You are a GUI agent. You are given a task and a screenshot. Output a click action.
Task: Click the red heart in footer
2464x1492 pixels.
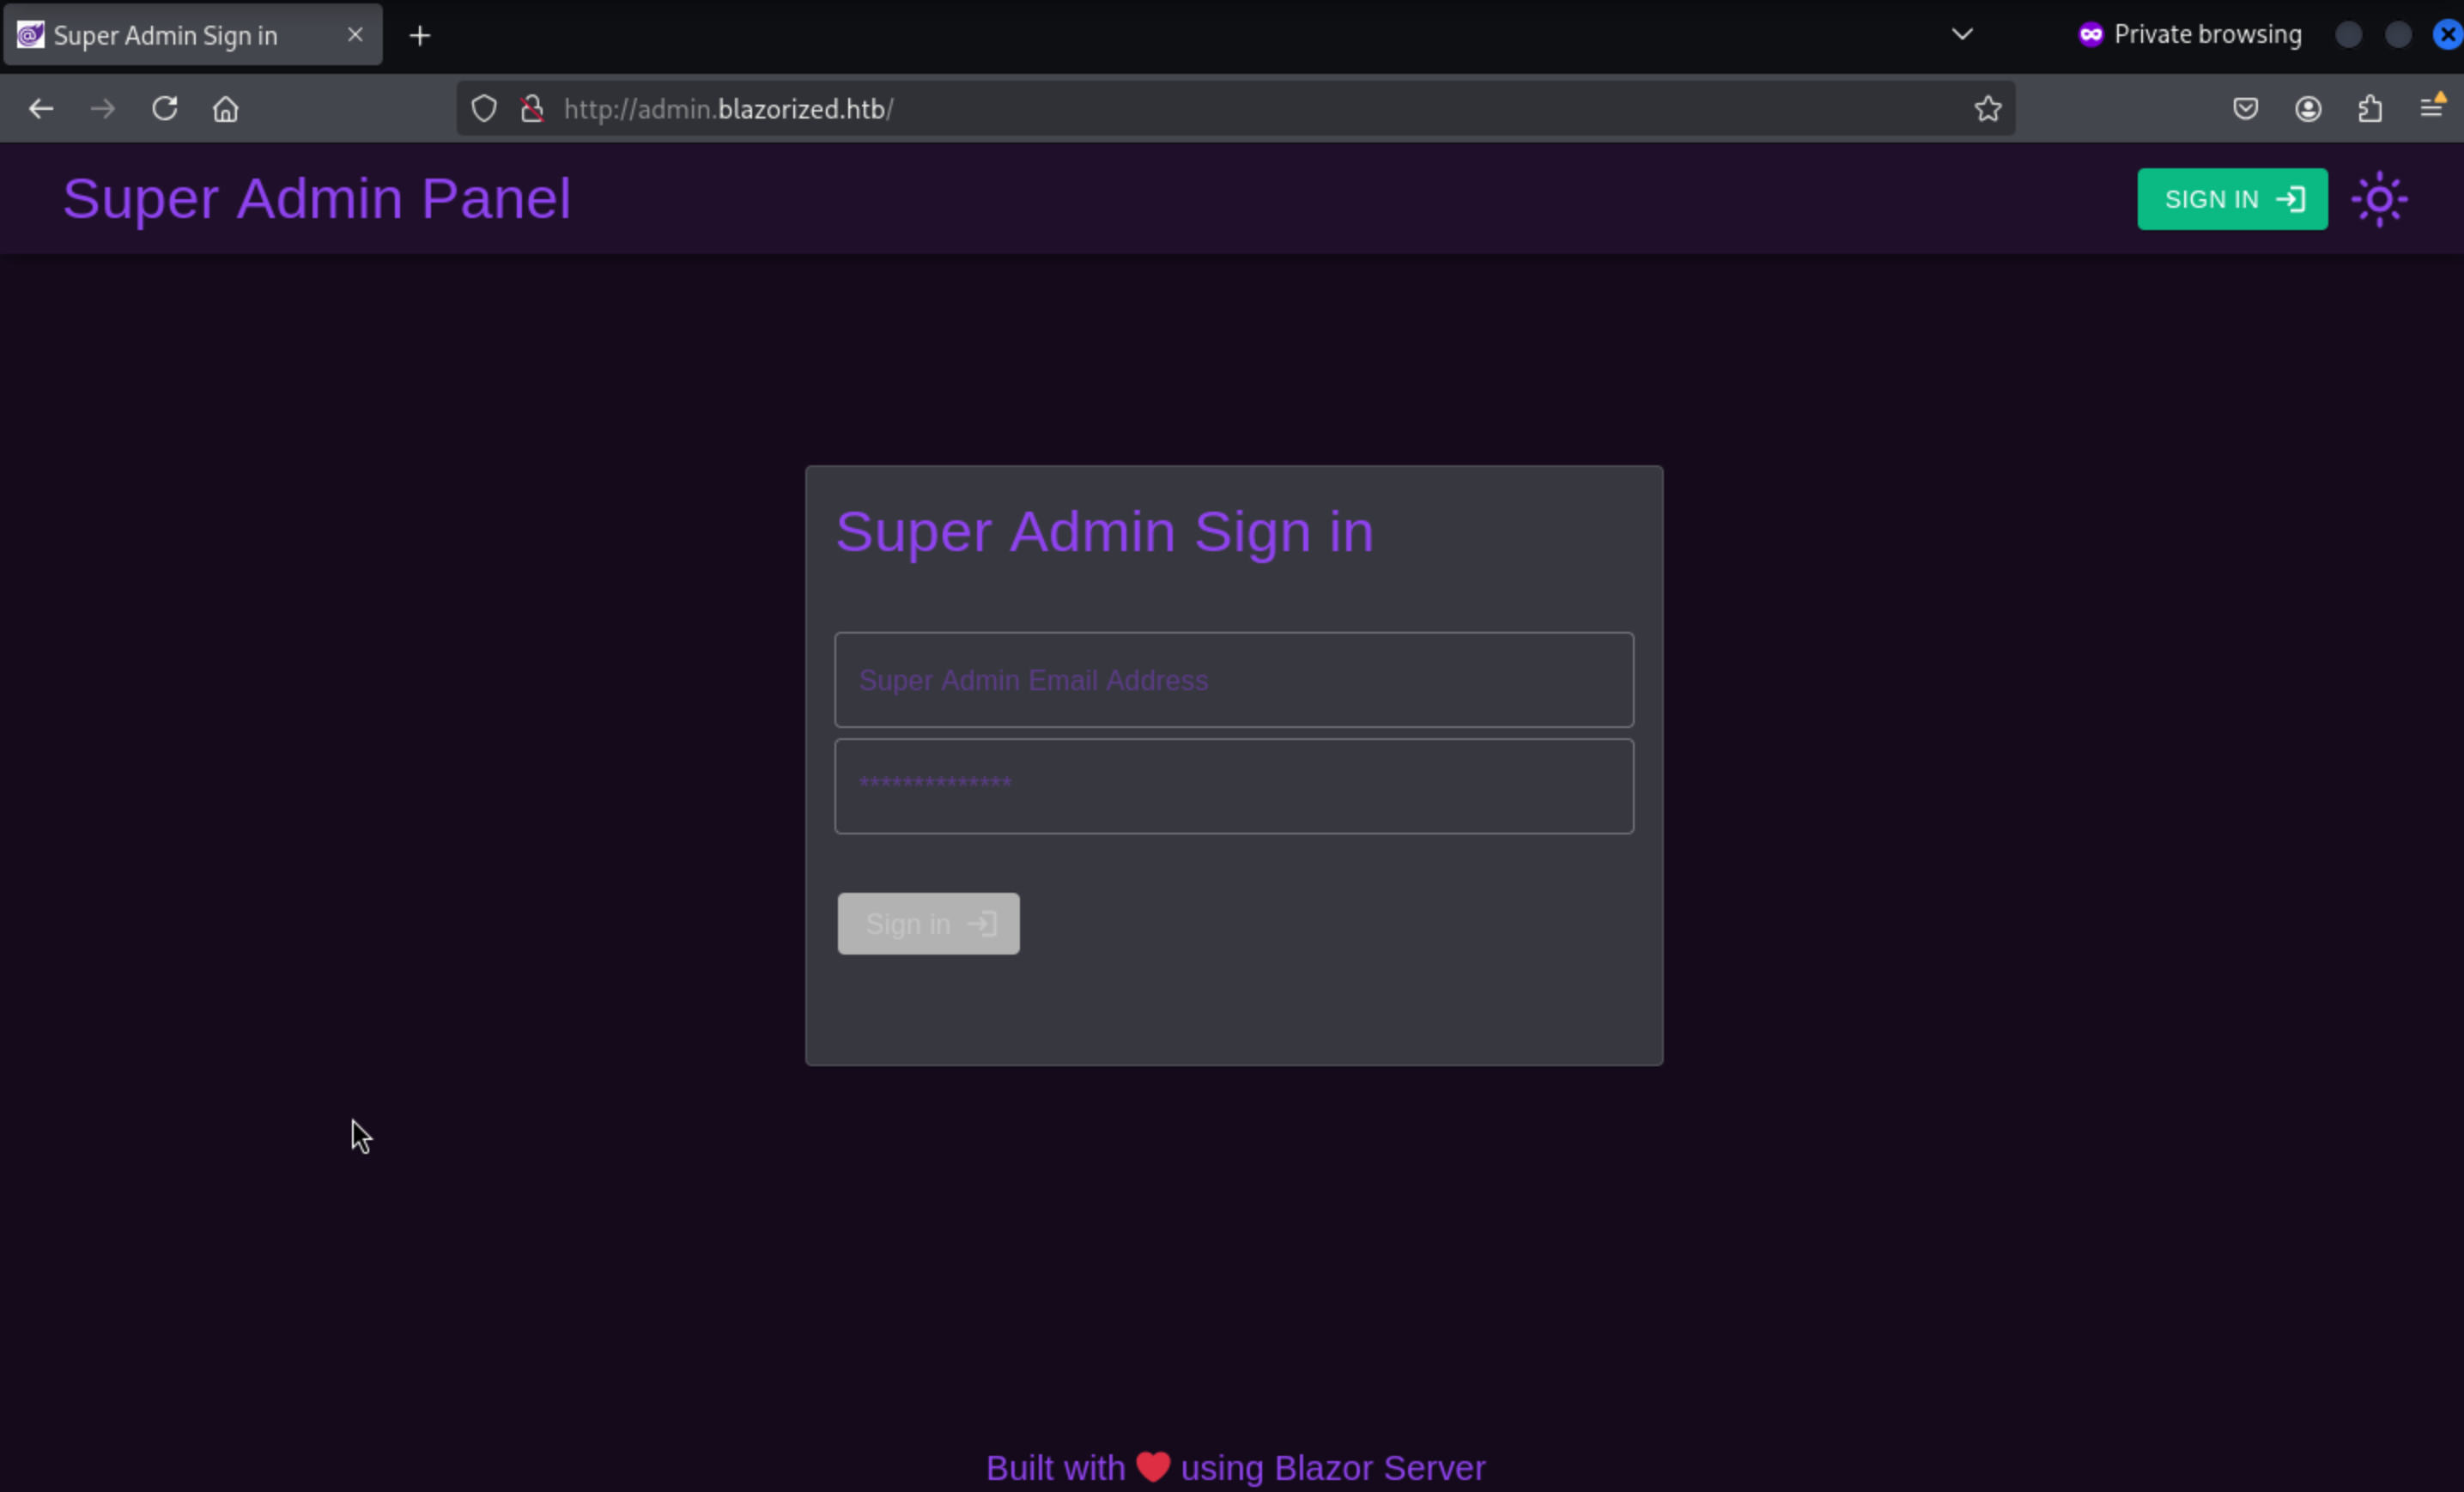1153,1467
